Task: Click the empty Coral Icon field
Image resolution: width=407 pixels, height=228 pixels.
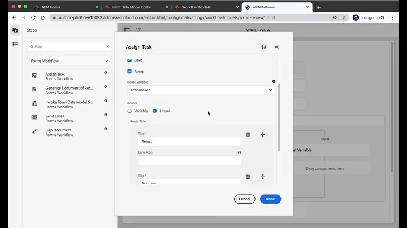Action: coord(189,160)
